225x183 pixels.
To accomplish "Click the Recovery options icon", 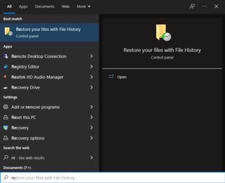I will point(6,138).
